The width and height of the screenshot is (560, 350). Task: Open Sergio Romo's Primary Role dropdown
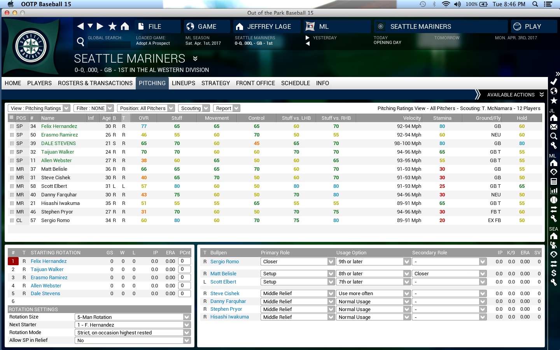coord(297,262)
